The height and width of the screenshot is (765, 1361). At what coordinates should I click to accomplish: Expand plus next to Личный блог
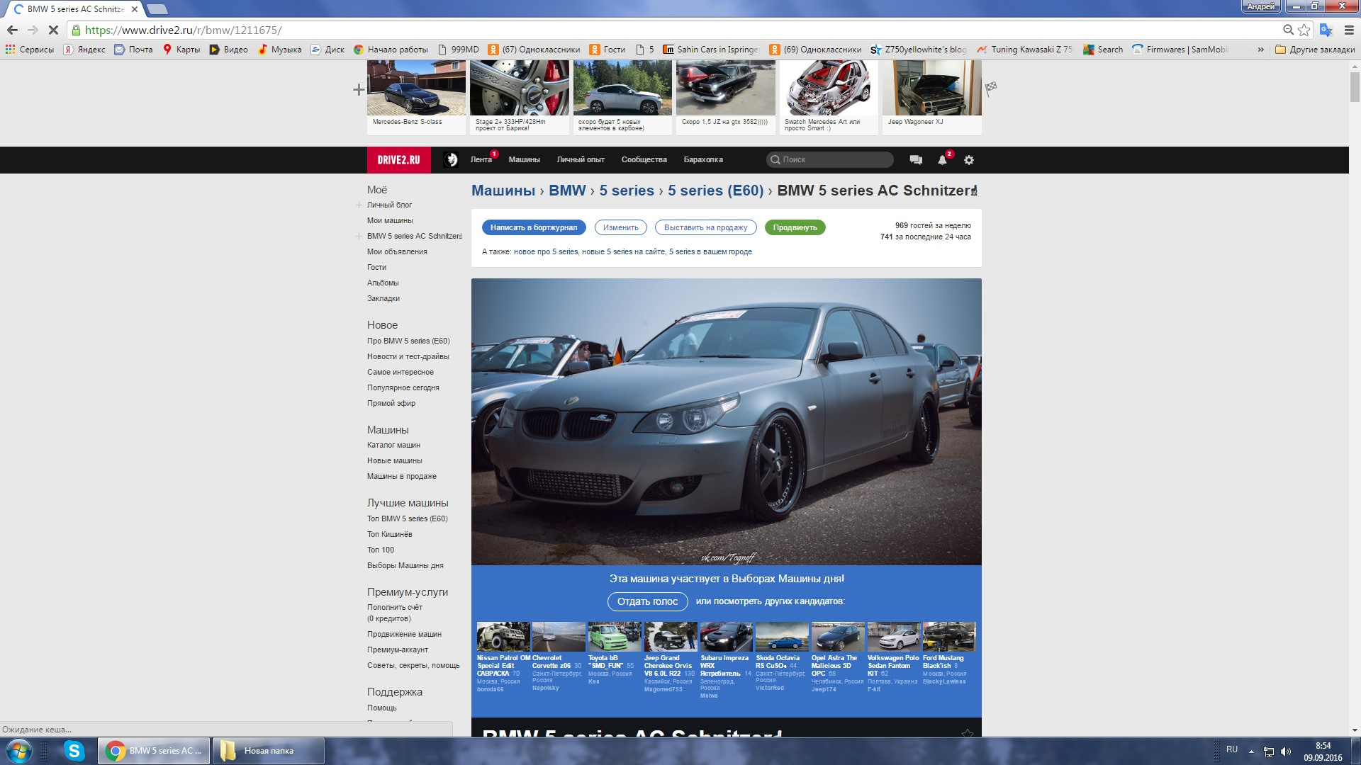(359, 205)
